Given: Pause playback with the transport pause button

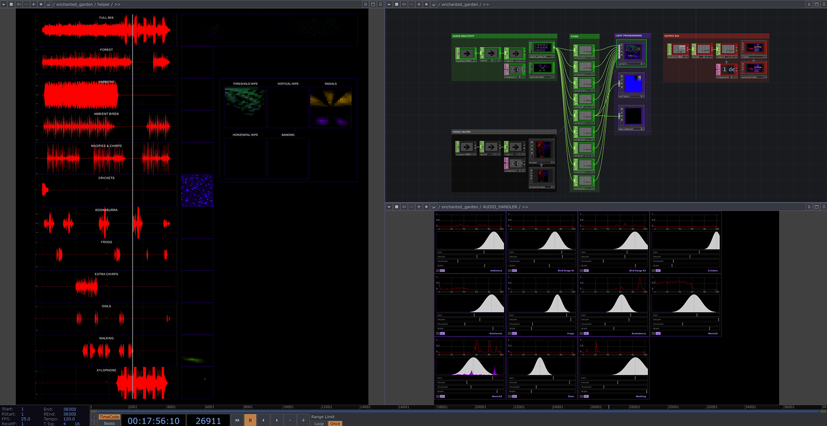Looking at the screenshot, I should click(x=250, y=420).
